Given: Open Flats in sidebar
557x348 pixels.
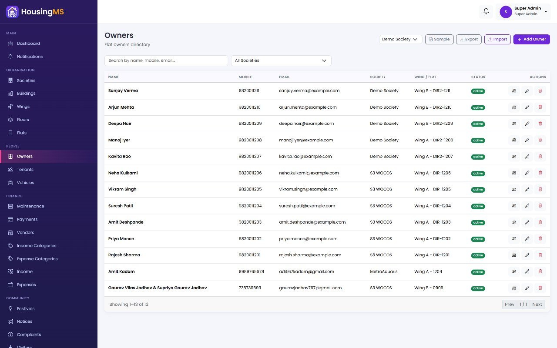Looking at the screenshot, I should tap(49, 133).
